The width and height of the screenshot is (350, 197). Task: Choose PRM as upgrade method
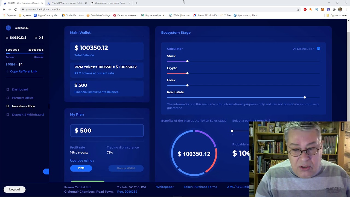pos(81,168)
